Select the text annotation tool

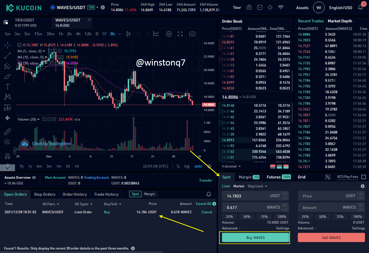[7, 87]
